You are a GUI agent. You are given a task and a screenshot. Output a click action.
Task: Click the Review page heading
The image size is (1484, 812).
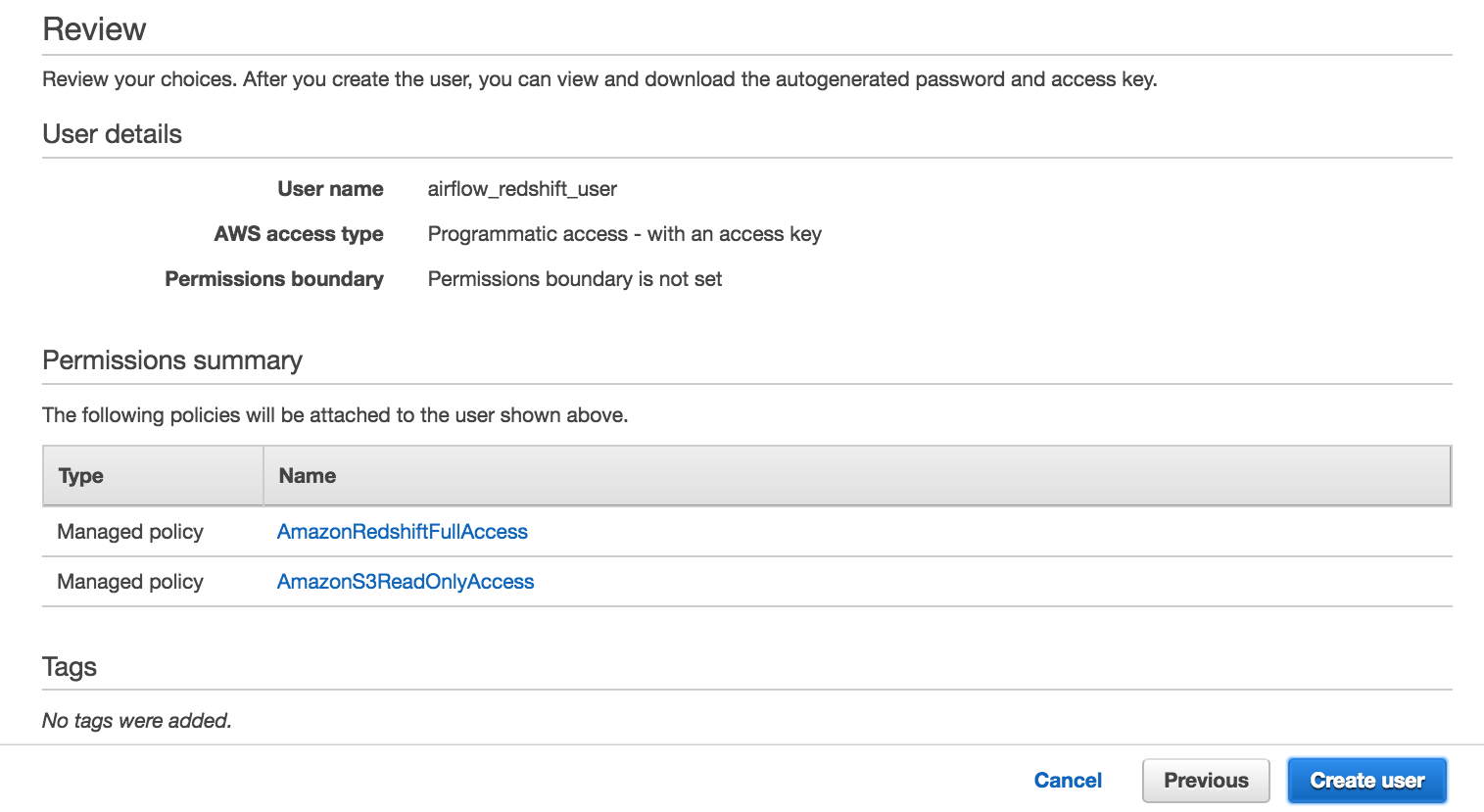click(93, 29)
